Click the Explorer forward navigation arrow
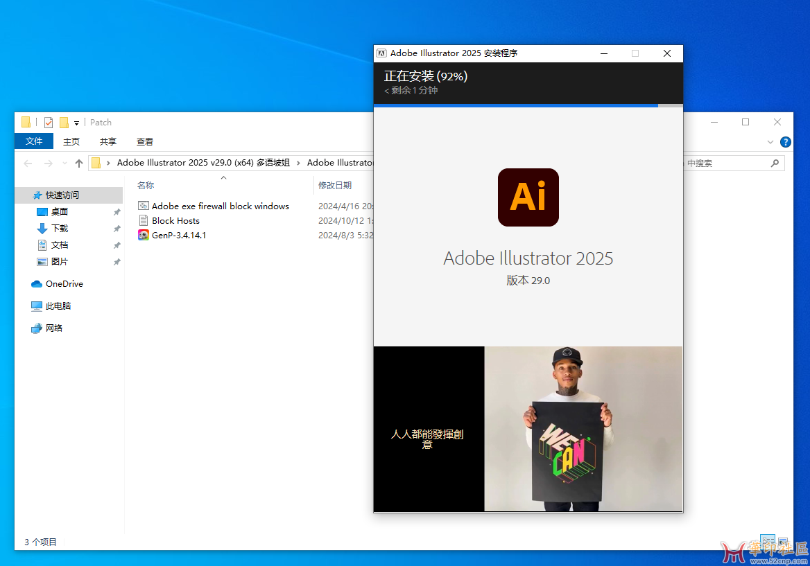The image size is (810, 566). click(x=48, y=163)
